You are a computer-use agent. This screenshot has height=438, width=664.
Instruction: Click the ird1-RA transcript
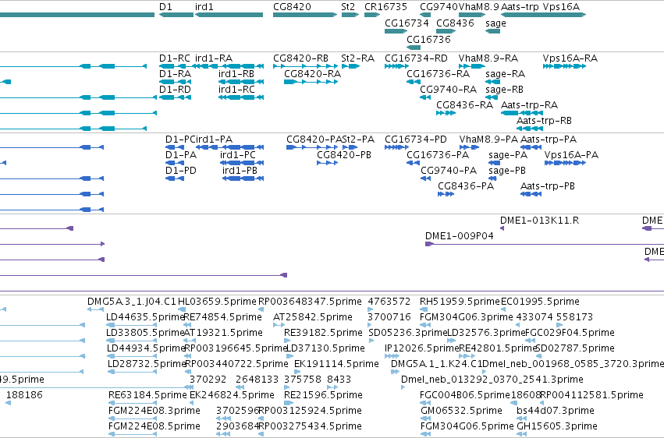click(229, 66)
